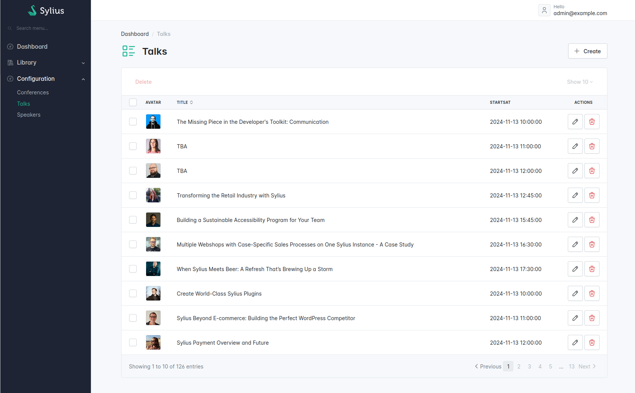Click the user profile icon in header
The height and width of the screenshot is (393, 635).
point(544,10)
